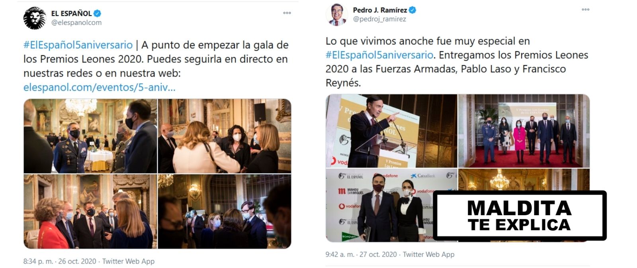
Task: Open @pedroj_ramirez handle
Action: [379, 19]
